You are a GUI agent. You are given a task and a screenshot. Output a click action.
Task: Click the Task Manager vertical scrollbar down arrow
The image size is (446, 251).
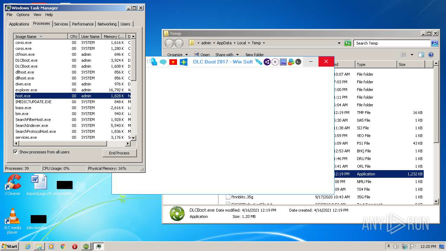point(133,137)
